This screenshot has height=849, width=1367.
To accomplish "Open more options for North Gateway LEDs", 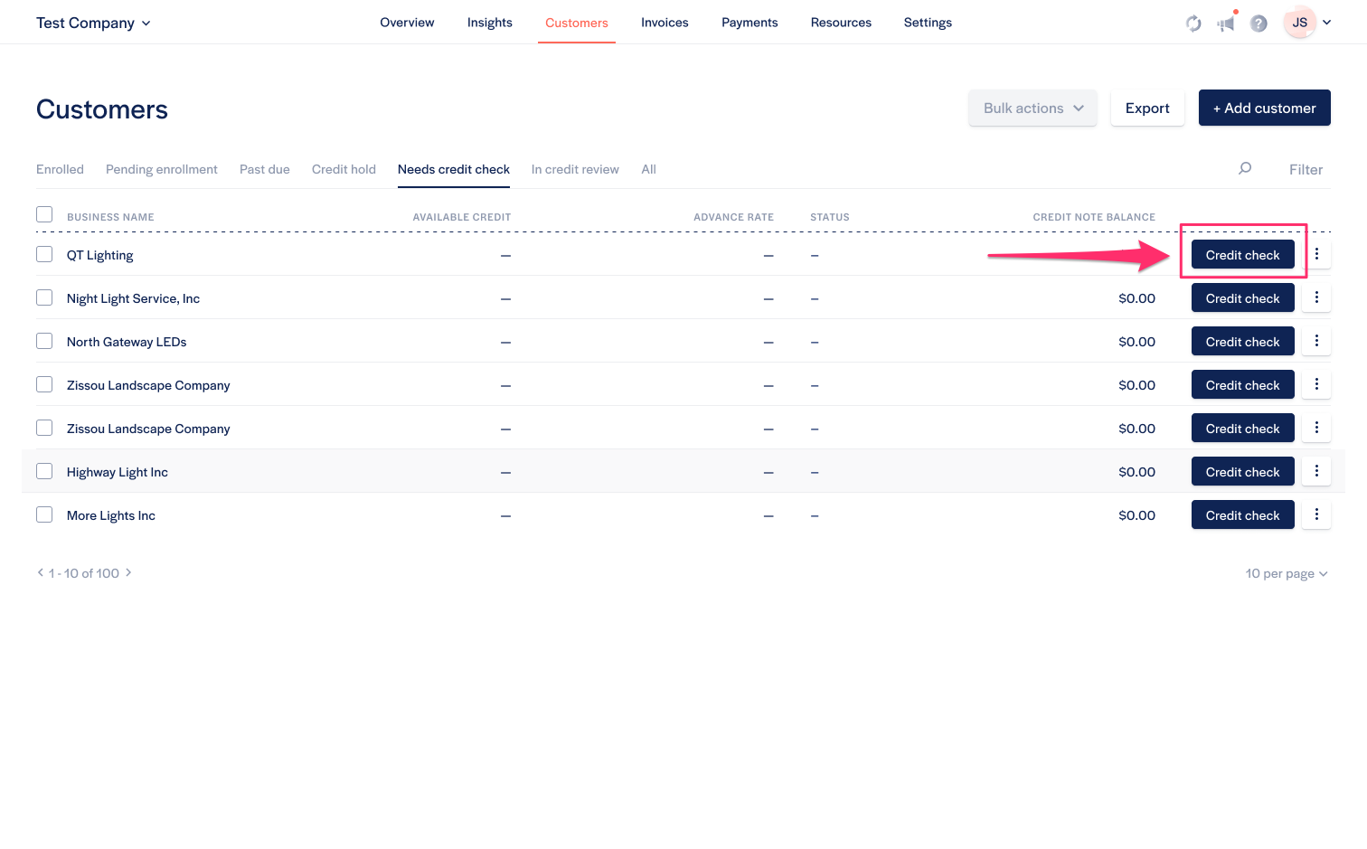I will click(x=1316, y=341).
